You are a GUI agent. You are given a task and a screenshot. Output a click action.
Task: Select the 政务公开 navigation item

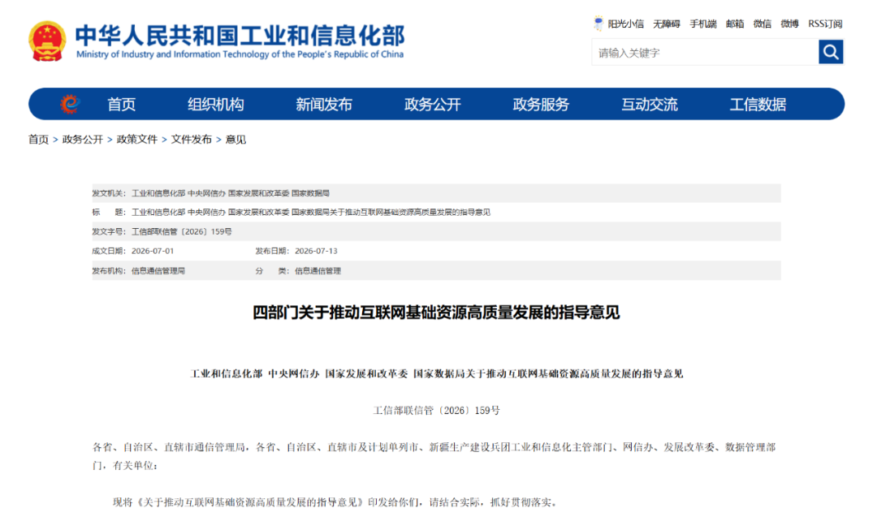tap(432, 105)
